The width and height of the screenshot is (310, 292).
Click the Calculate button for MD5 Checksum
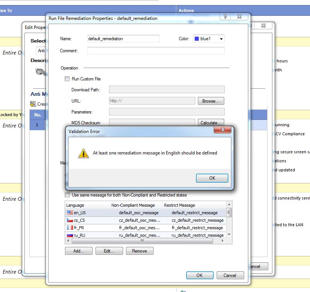click(x=211, y=123)
